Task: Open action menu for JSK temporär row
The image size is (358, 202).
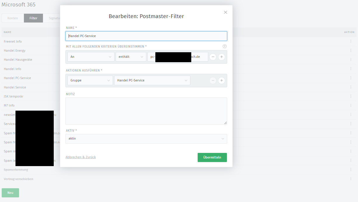Action: (351, 96)
